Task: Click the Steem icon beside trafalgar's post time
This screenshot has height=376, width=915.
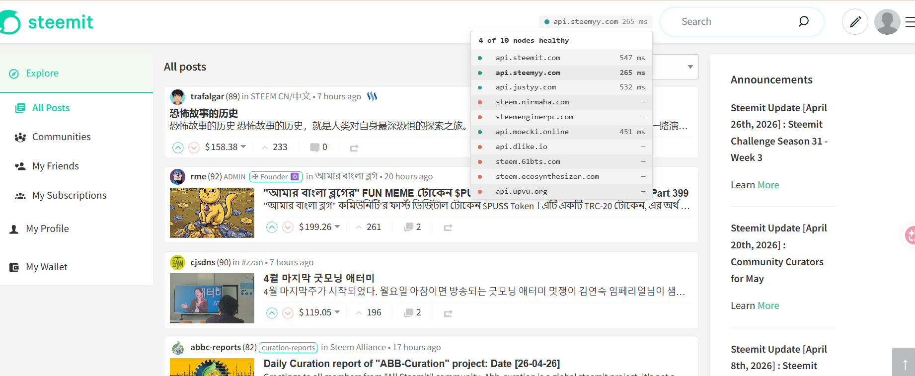Action: [x=372, y=96]
